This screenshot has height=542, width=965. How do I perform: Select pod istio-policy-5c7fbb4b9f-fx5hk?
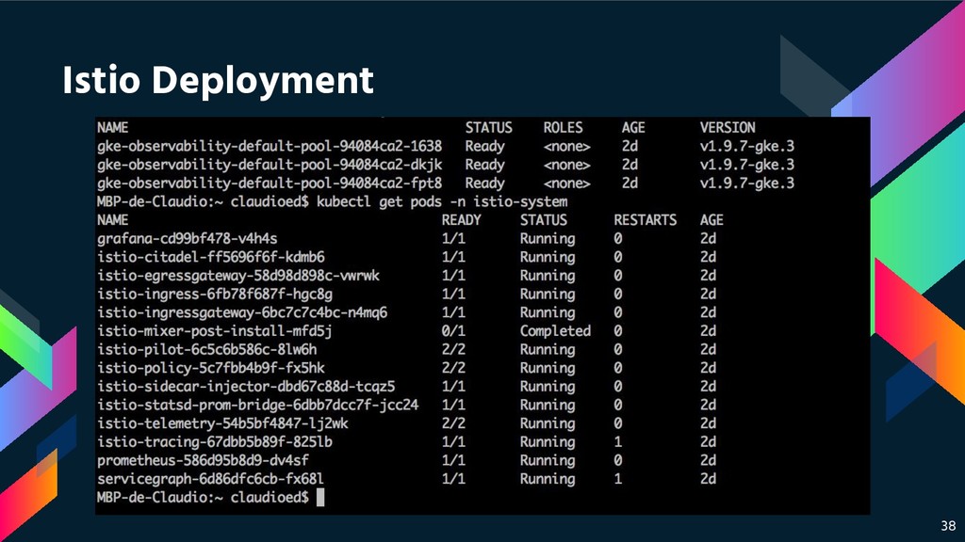210,368
